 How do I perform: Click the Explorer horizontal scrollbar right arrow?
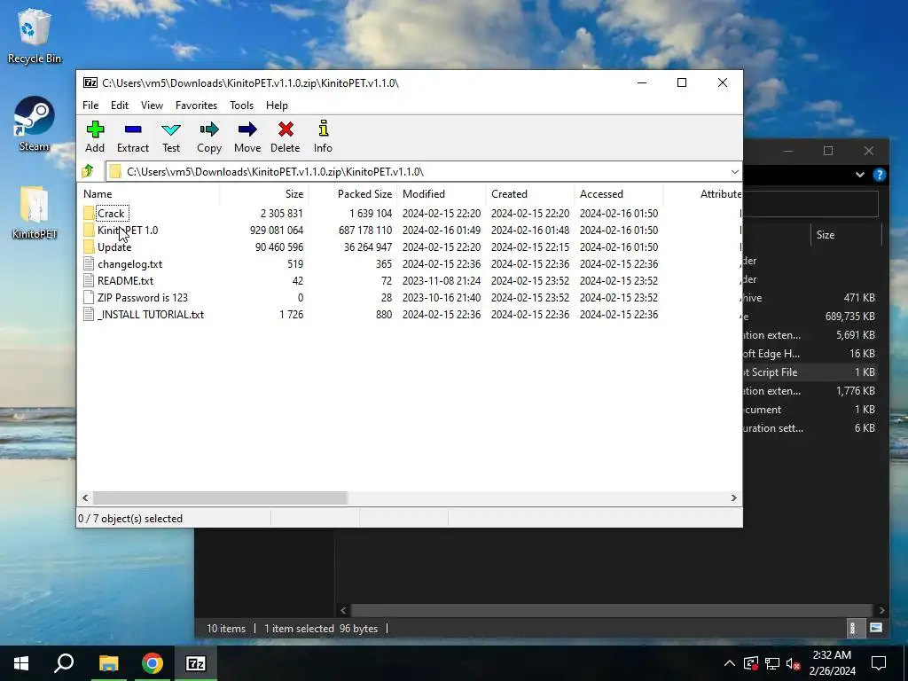coord(881,610)
